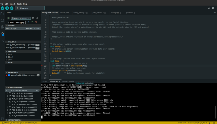This screenshot has width=217, height=124.
Task: Open the Edit menu
Action: [6, 4]
